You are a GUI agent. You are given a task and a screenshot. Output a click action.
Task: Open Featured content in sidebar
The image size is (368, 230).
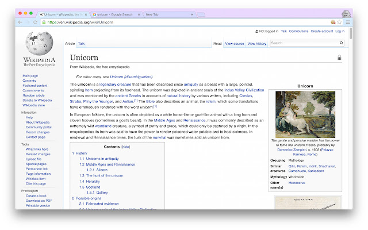coord(35,86)
